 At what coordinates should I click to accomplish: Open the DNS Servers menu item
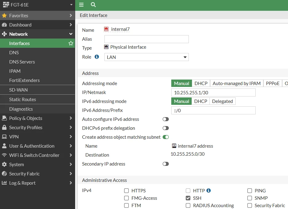[x=38, y=62]
